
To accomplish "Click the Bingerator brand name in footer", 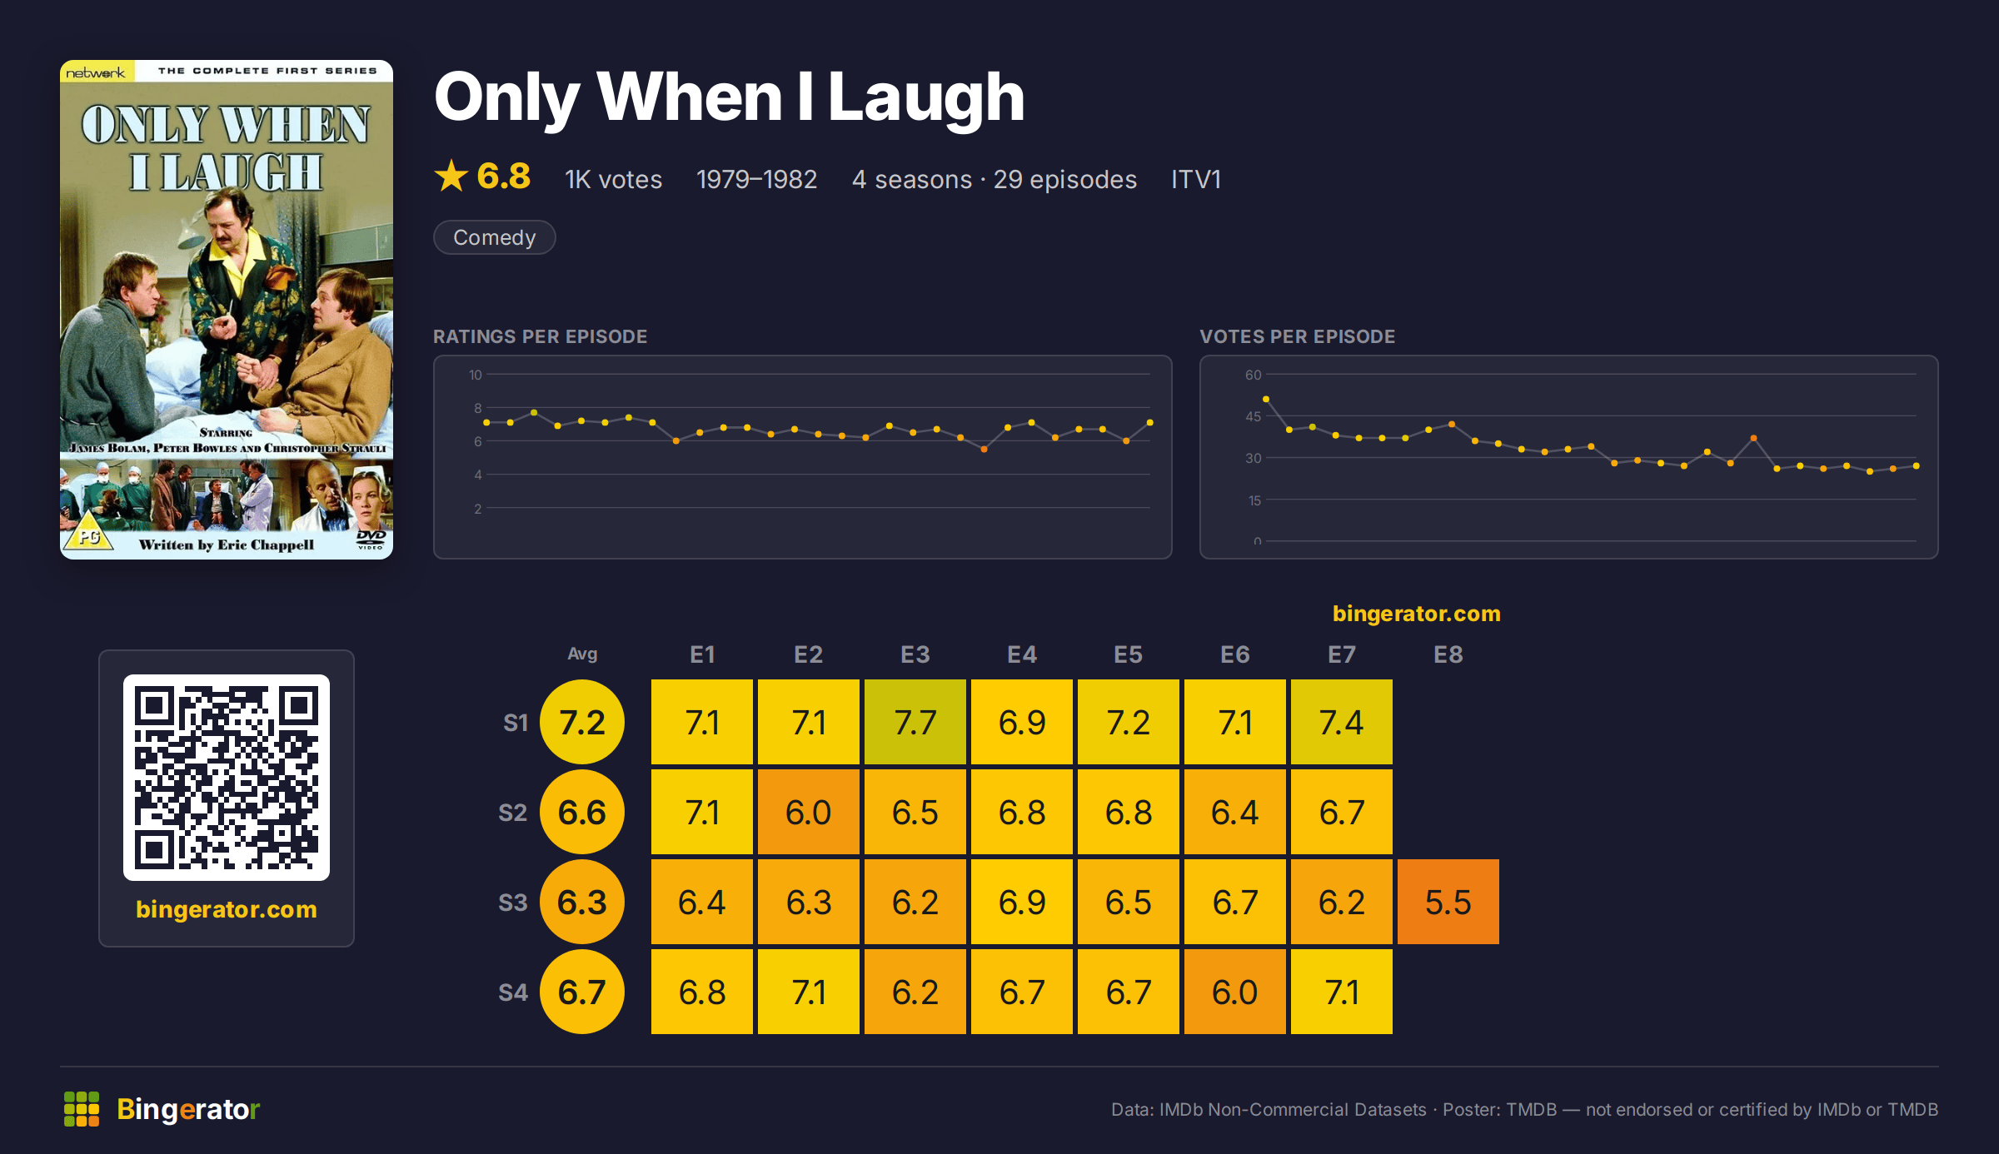I will [188, 1109].
